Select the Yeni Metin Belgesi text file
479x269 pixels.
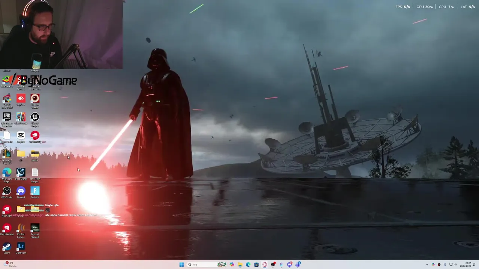click(x=35, y=175)
